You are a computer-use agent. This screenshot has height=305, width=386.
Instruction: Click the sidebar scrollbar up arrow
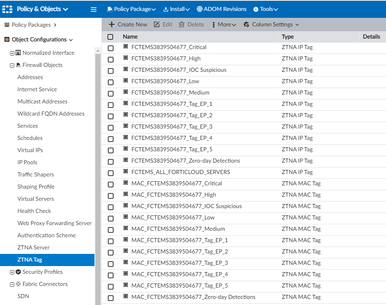point(98,51)
